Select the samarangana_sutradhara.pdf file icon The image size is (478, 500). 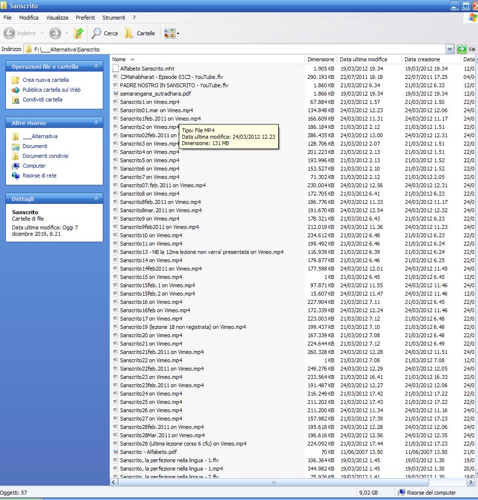[x=116, y=94]
